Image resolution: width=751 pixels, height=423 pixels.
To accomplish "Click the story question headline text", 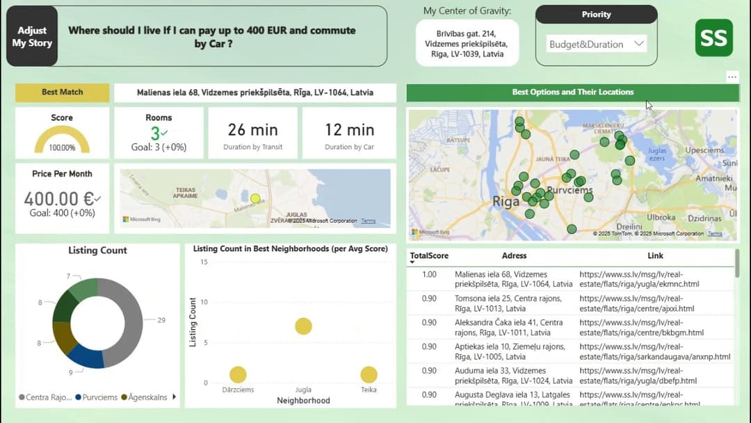I will tap(211, 37).
